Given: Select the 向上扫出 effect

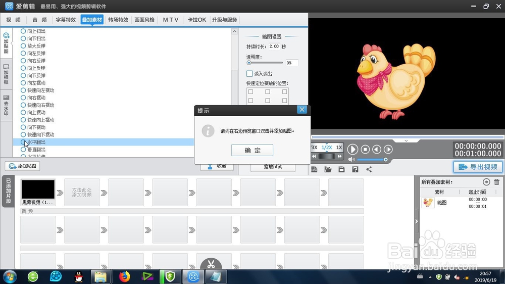Looking at the screenshot, I should pos(33,31).
